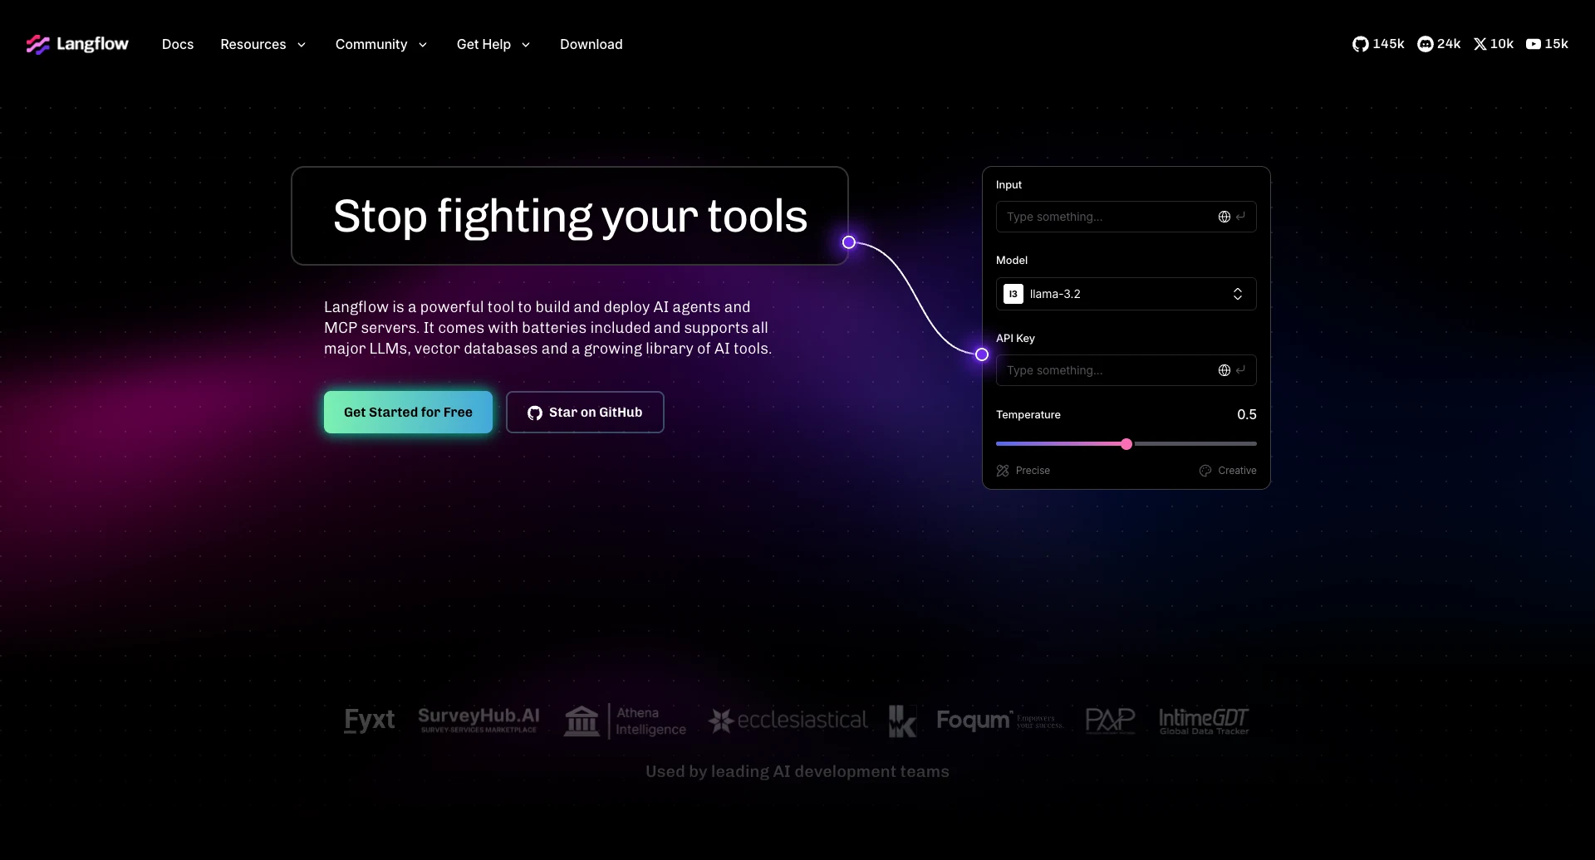Expand the Get Help menu
1595x860 pixels.
pyautogui.click(x=493, y=44)
